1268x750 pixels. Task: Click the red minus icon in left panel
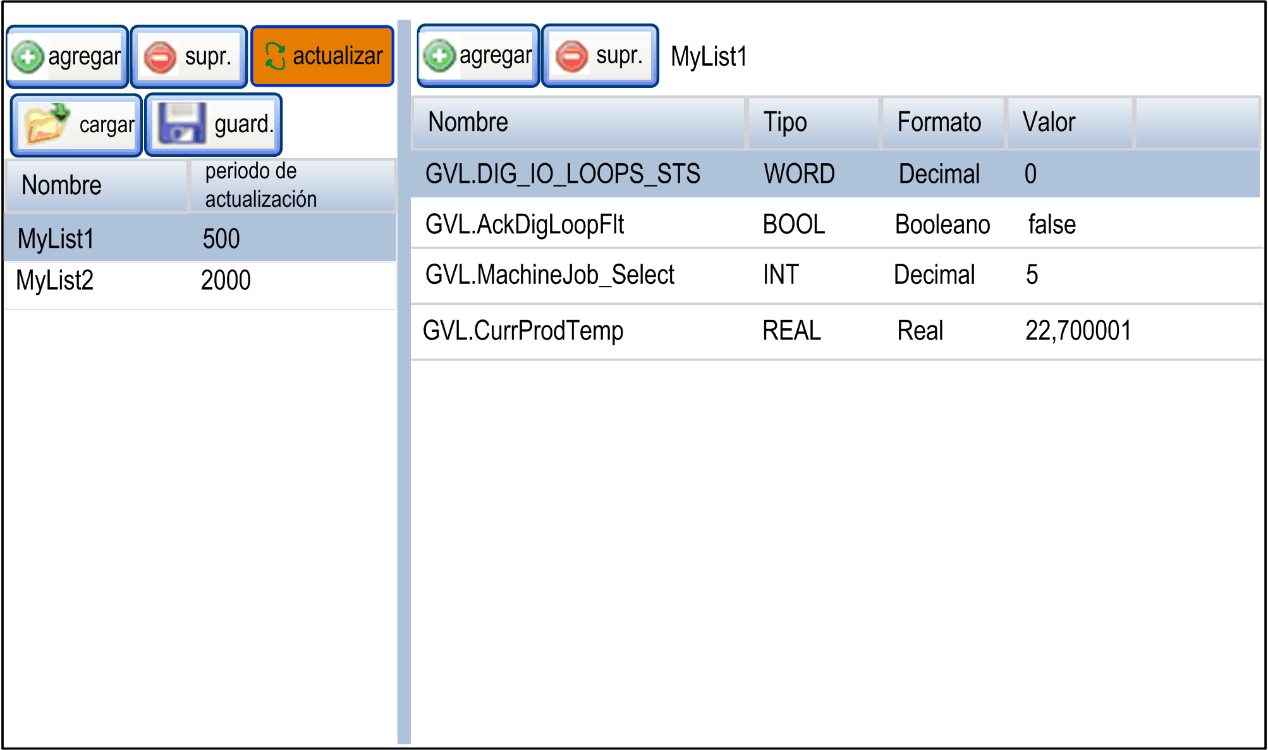pyautogui.click(x=160, y=58)
